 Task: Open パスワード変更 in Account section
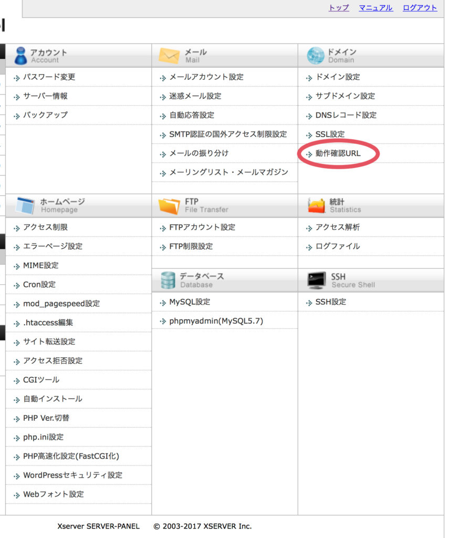tap(49, 77)
